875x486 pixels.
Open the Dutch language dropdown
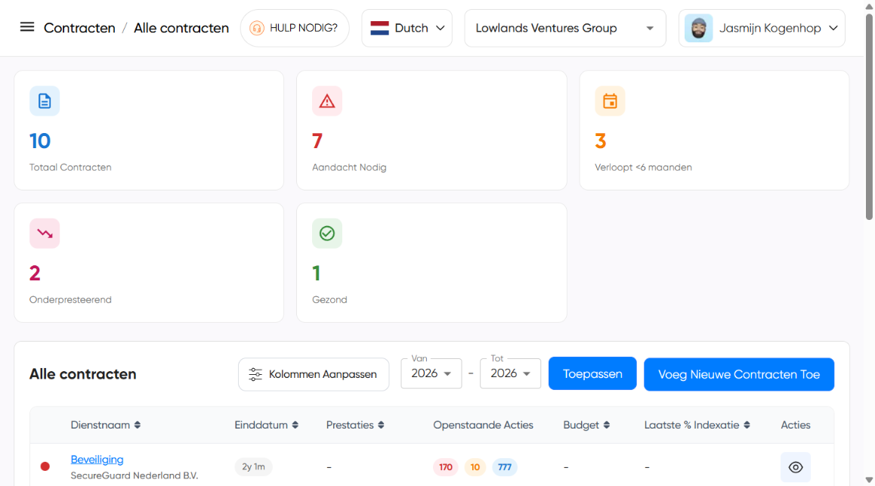pos(407,28)
